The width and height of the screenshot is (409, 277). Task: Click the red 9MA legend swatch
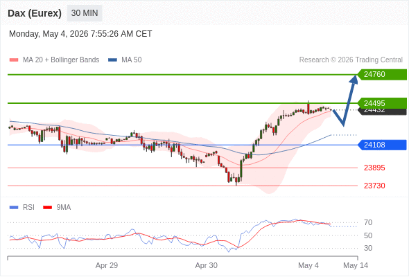click(x=47, y=208)
